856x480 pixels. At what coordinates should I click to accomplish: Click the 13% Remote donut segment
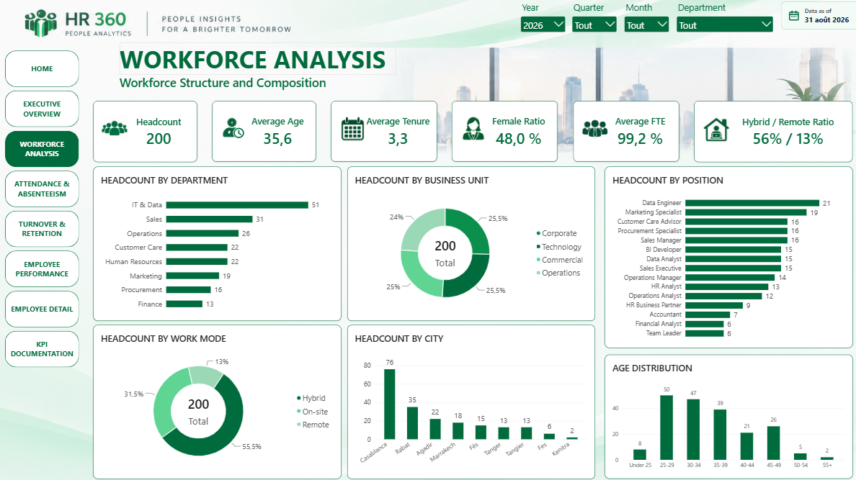[205, 376]
